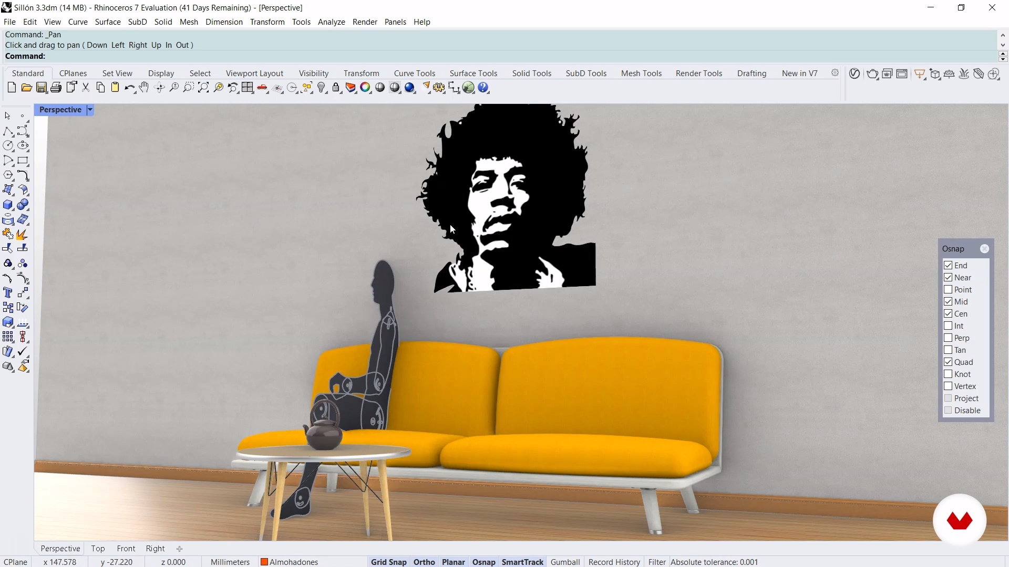Uncheck the Near osnap checkbox
This screenshot has width=1009, height=567.
(948, 278)
